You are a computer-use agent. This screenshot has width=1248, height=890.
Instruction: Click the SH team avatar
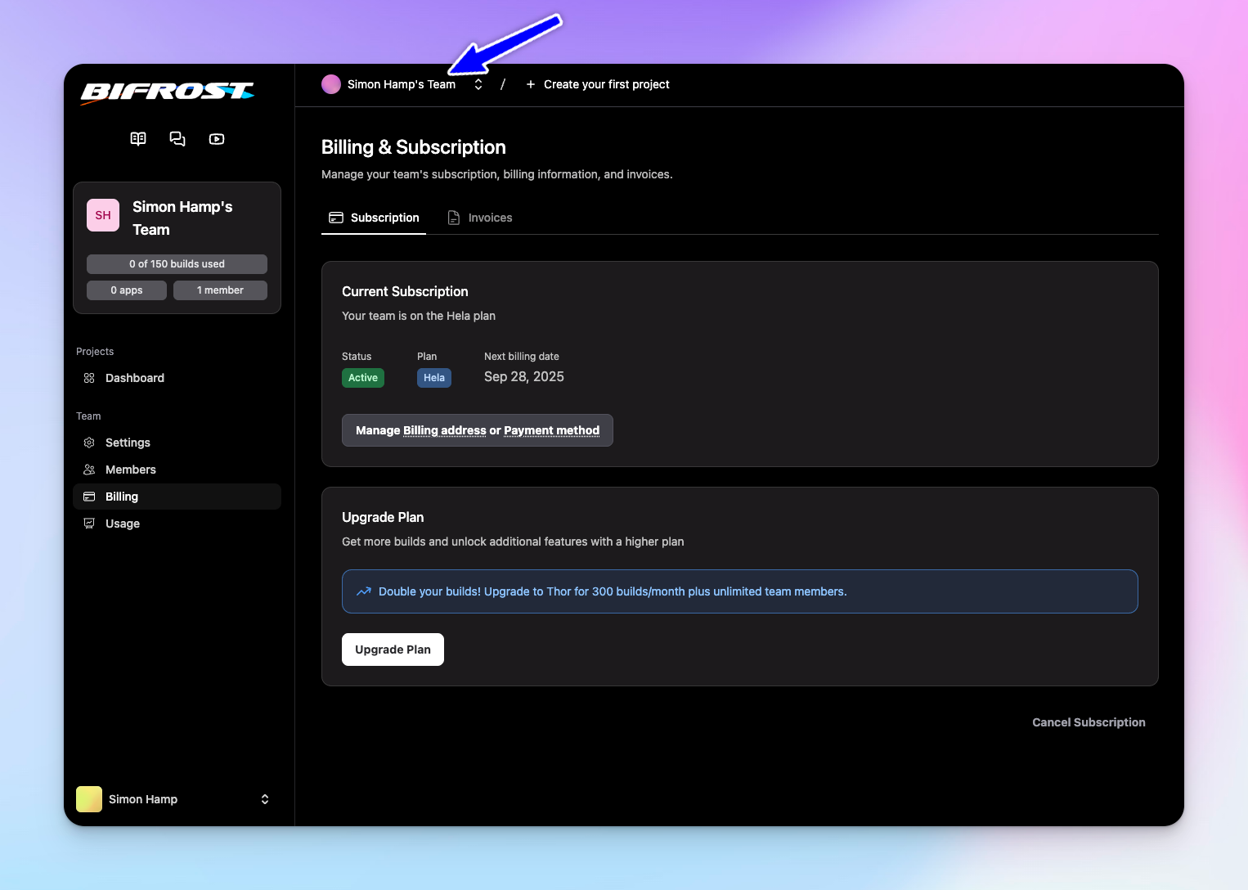pos(103,215)
